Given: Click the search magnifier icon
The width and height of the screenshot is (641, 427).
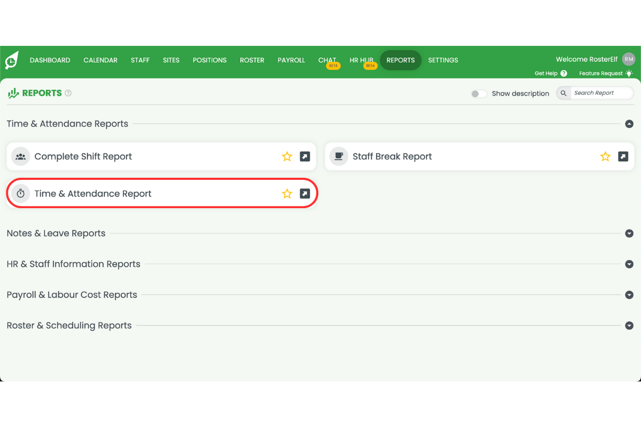Looking at the screenshot, I should pos(563,93).
